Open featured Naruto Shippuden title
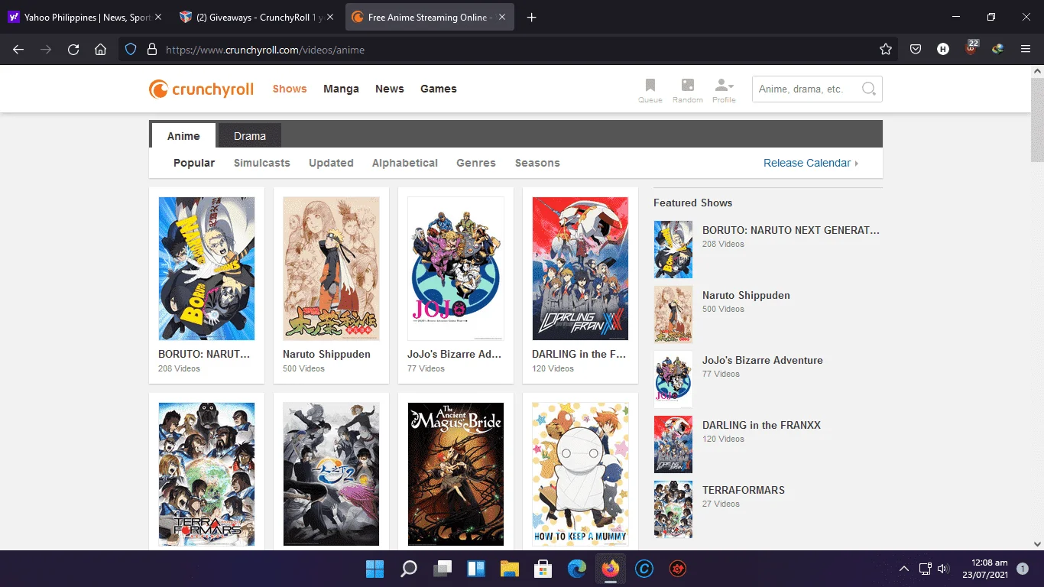The image size is (1044, 587). (x=746, y=295)
